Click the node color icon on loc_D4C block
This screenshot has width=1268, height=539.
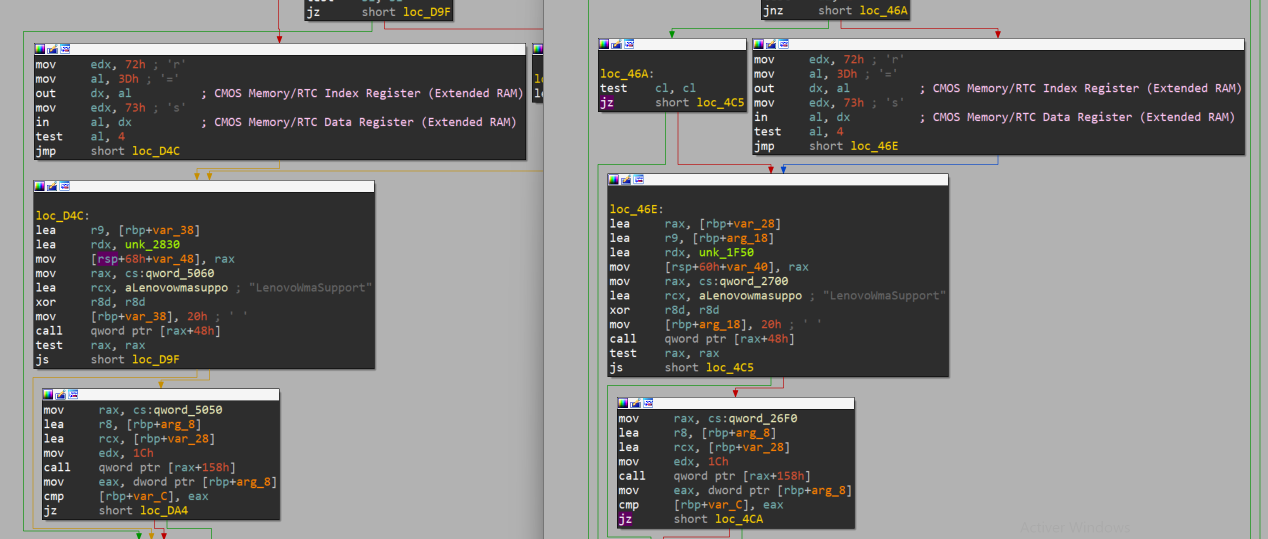click(39, 186)
